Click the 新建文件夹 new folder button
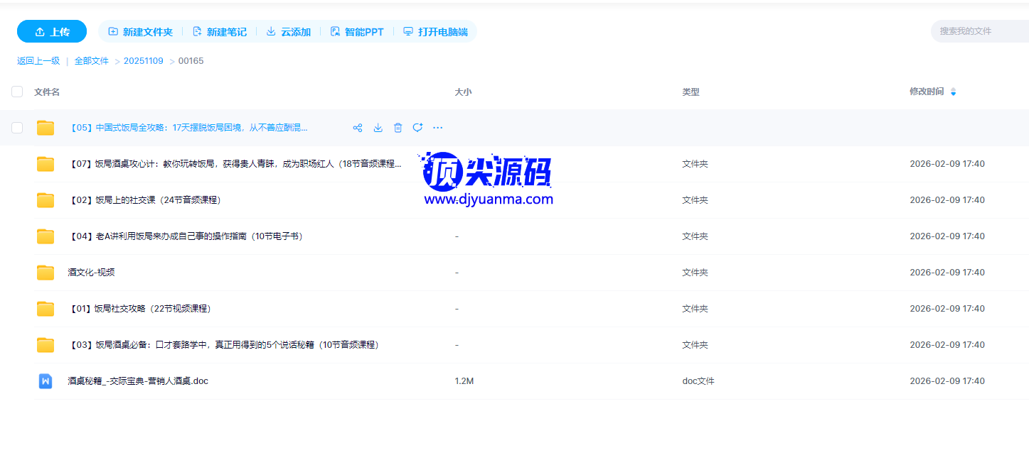 pyautogui.click(x=140, y=32)
